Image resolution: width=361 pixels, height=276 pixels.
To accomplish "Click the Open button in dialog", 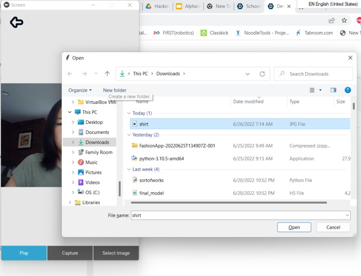I will 294,227.
